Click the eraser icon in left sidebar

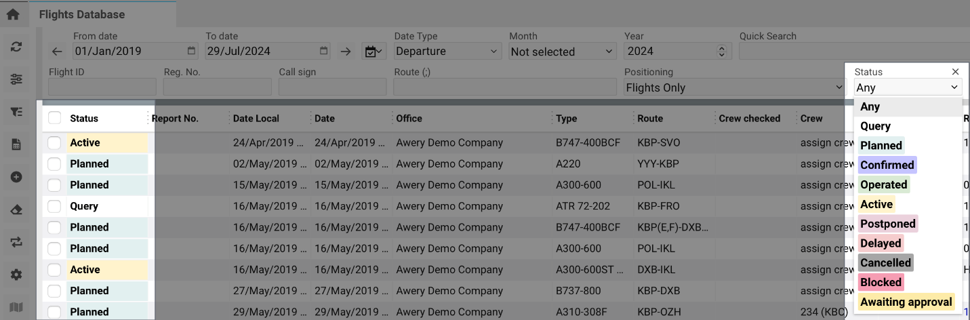click(16, 210)
